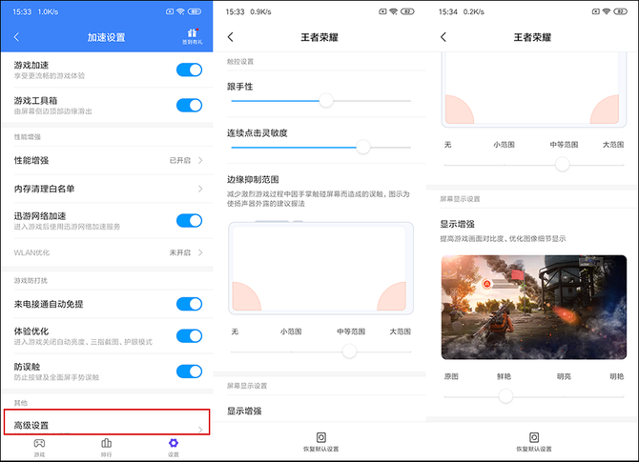The width and height of the screenshot is (639, 462).
Task: Select 明艳 display mode
Action: (616, 376)
